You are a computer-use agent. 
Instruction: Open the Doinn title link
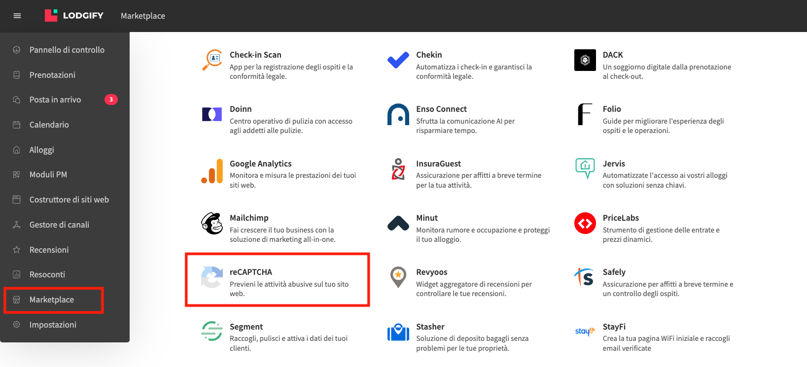point(241,109)
